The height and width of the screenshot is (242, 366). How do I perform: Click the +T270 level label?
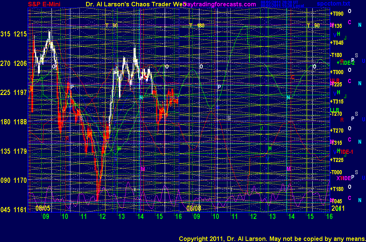pyautogui.click(x=337, y=131)
